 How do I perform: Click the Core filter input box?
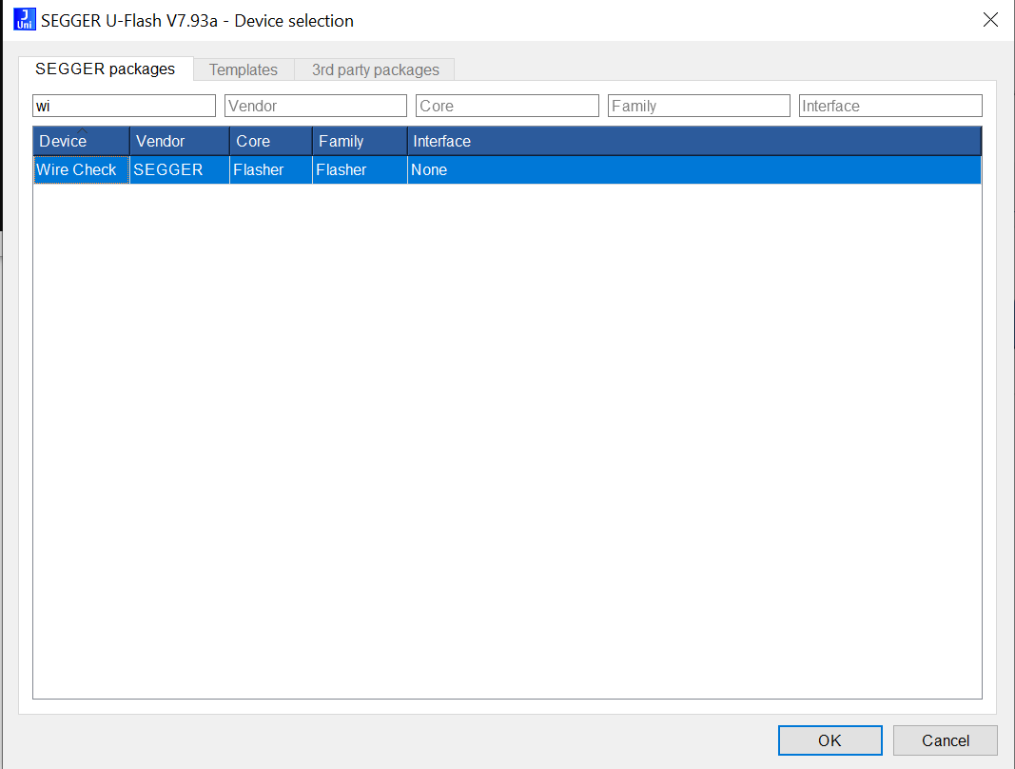click(x=507, y=106)
